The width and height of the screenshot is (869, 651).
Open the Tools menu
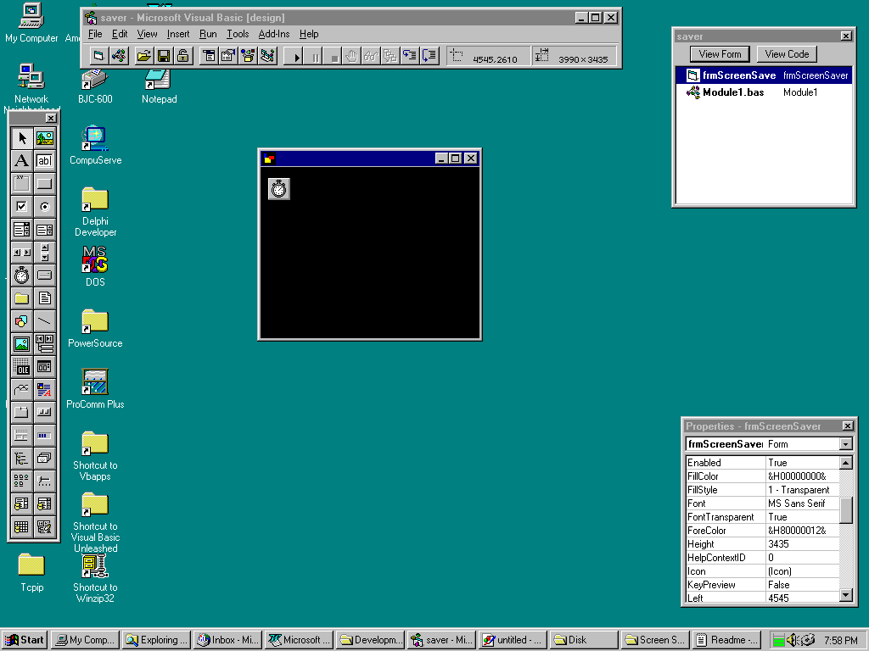238,34
